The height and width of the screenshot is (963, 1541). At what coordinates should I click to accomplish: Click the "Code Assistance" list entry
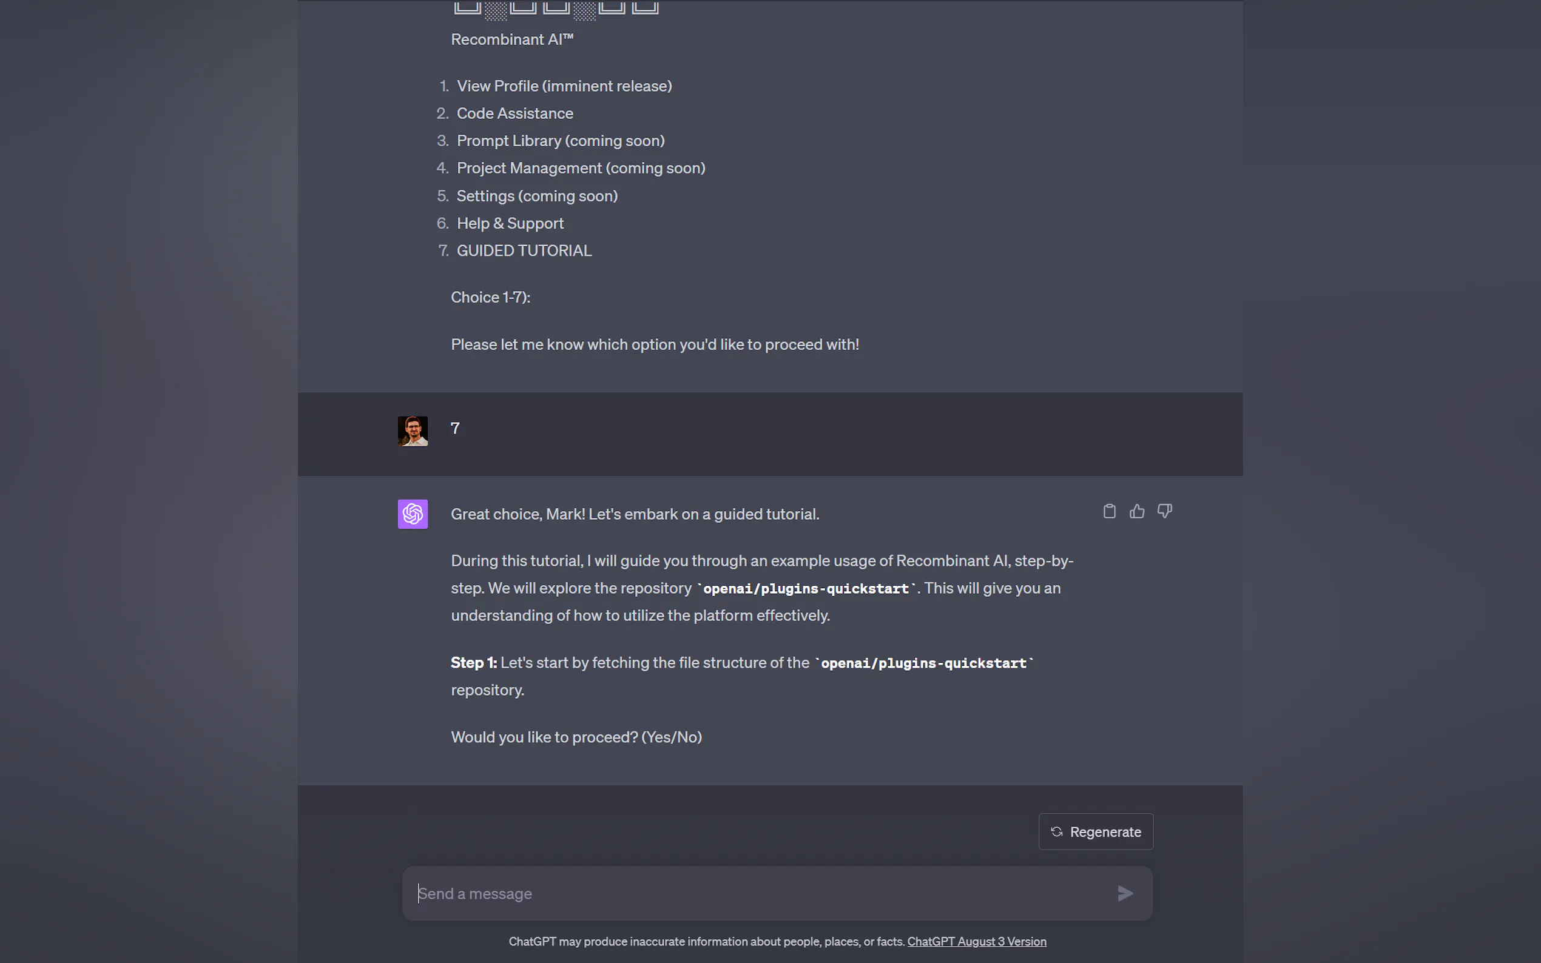click(x=514, y=113)
